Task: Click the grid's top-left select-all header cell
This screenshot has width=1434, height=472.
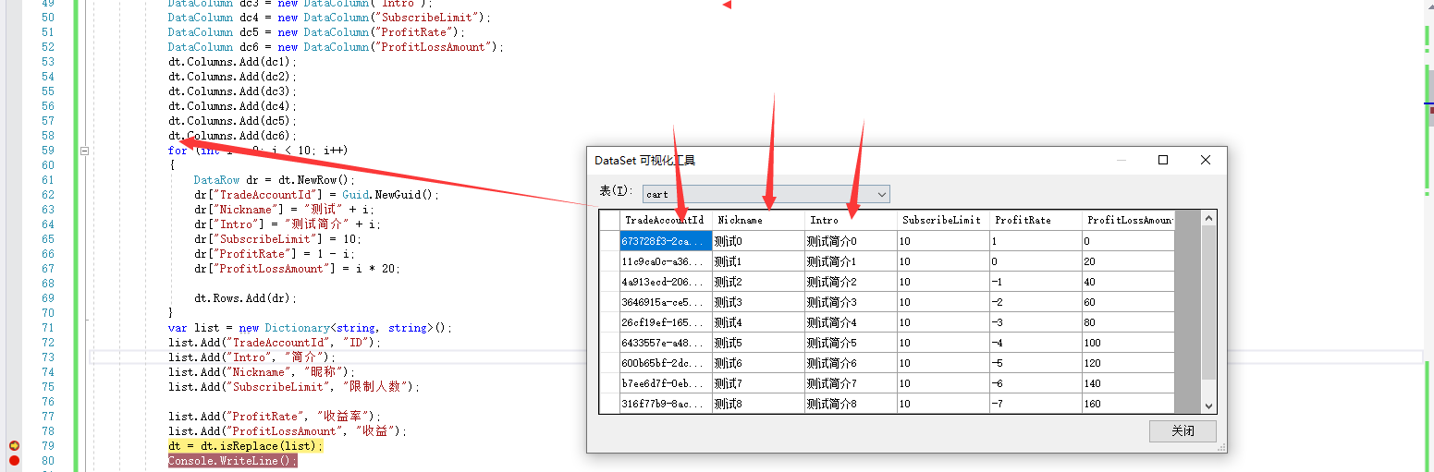Action: click(609, 220)
